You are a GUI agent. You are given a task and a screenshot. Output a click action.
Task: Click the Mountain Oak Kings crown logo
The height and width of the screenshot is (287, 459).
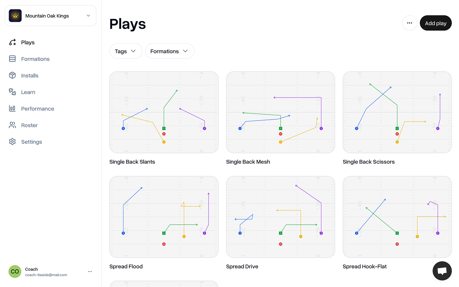(x=15, y=15)
